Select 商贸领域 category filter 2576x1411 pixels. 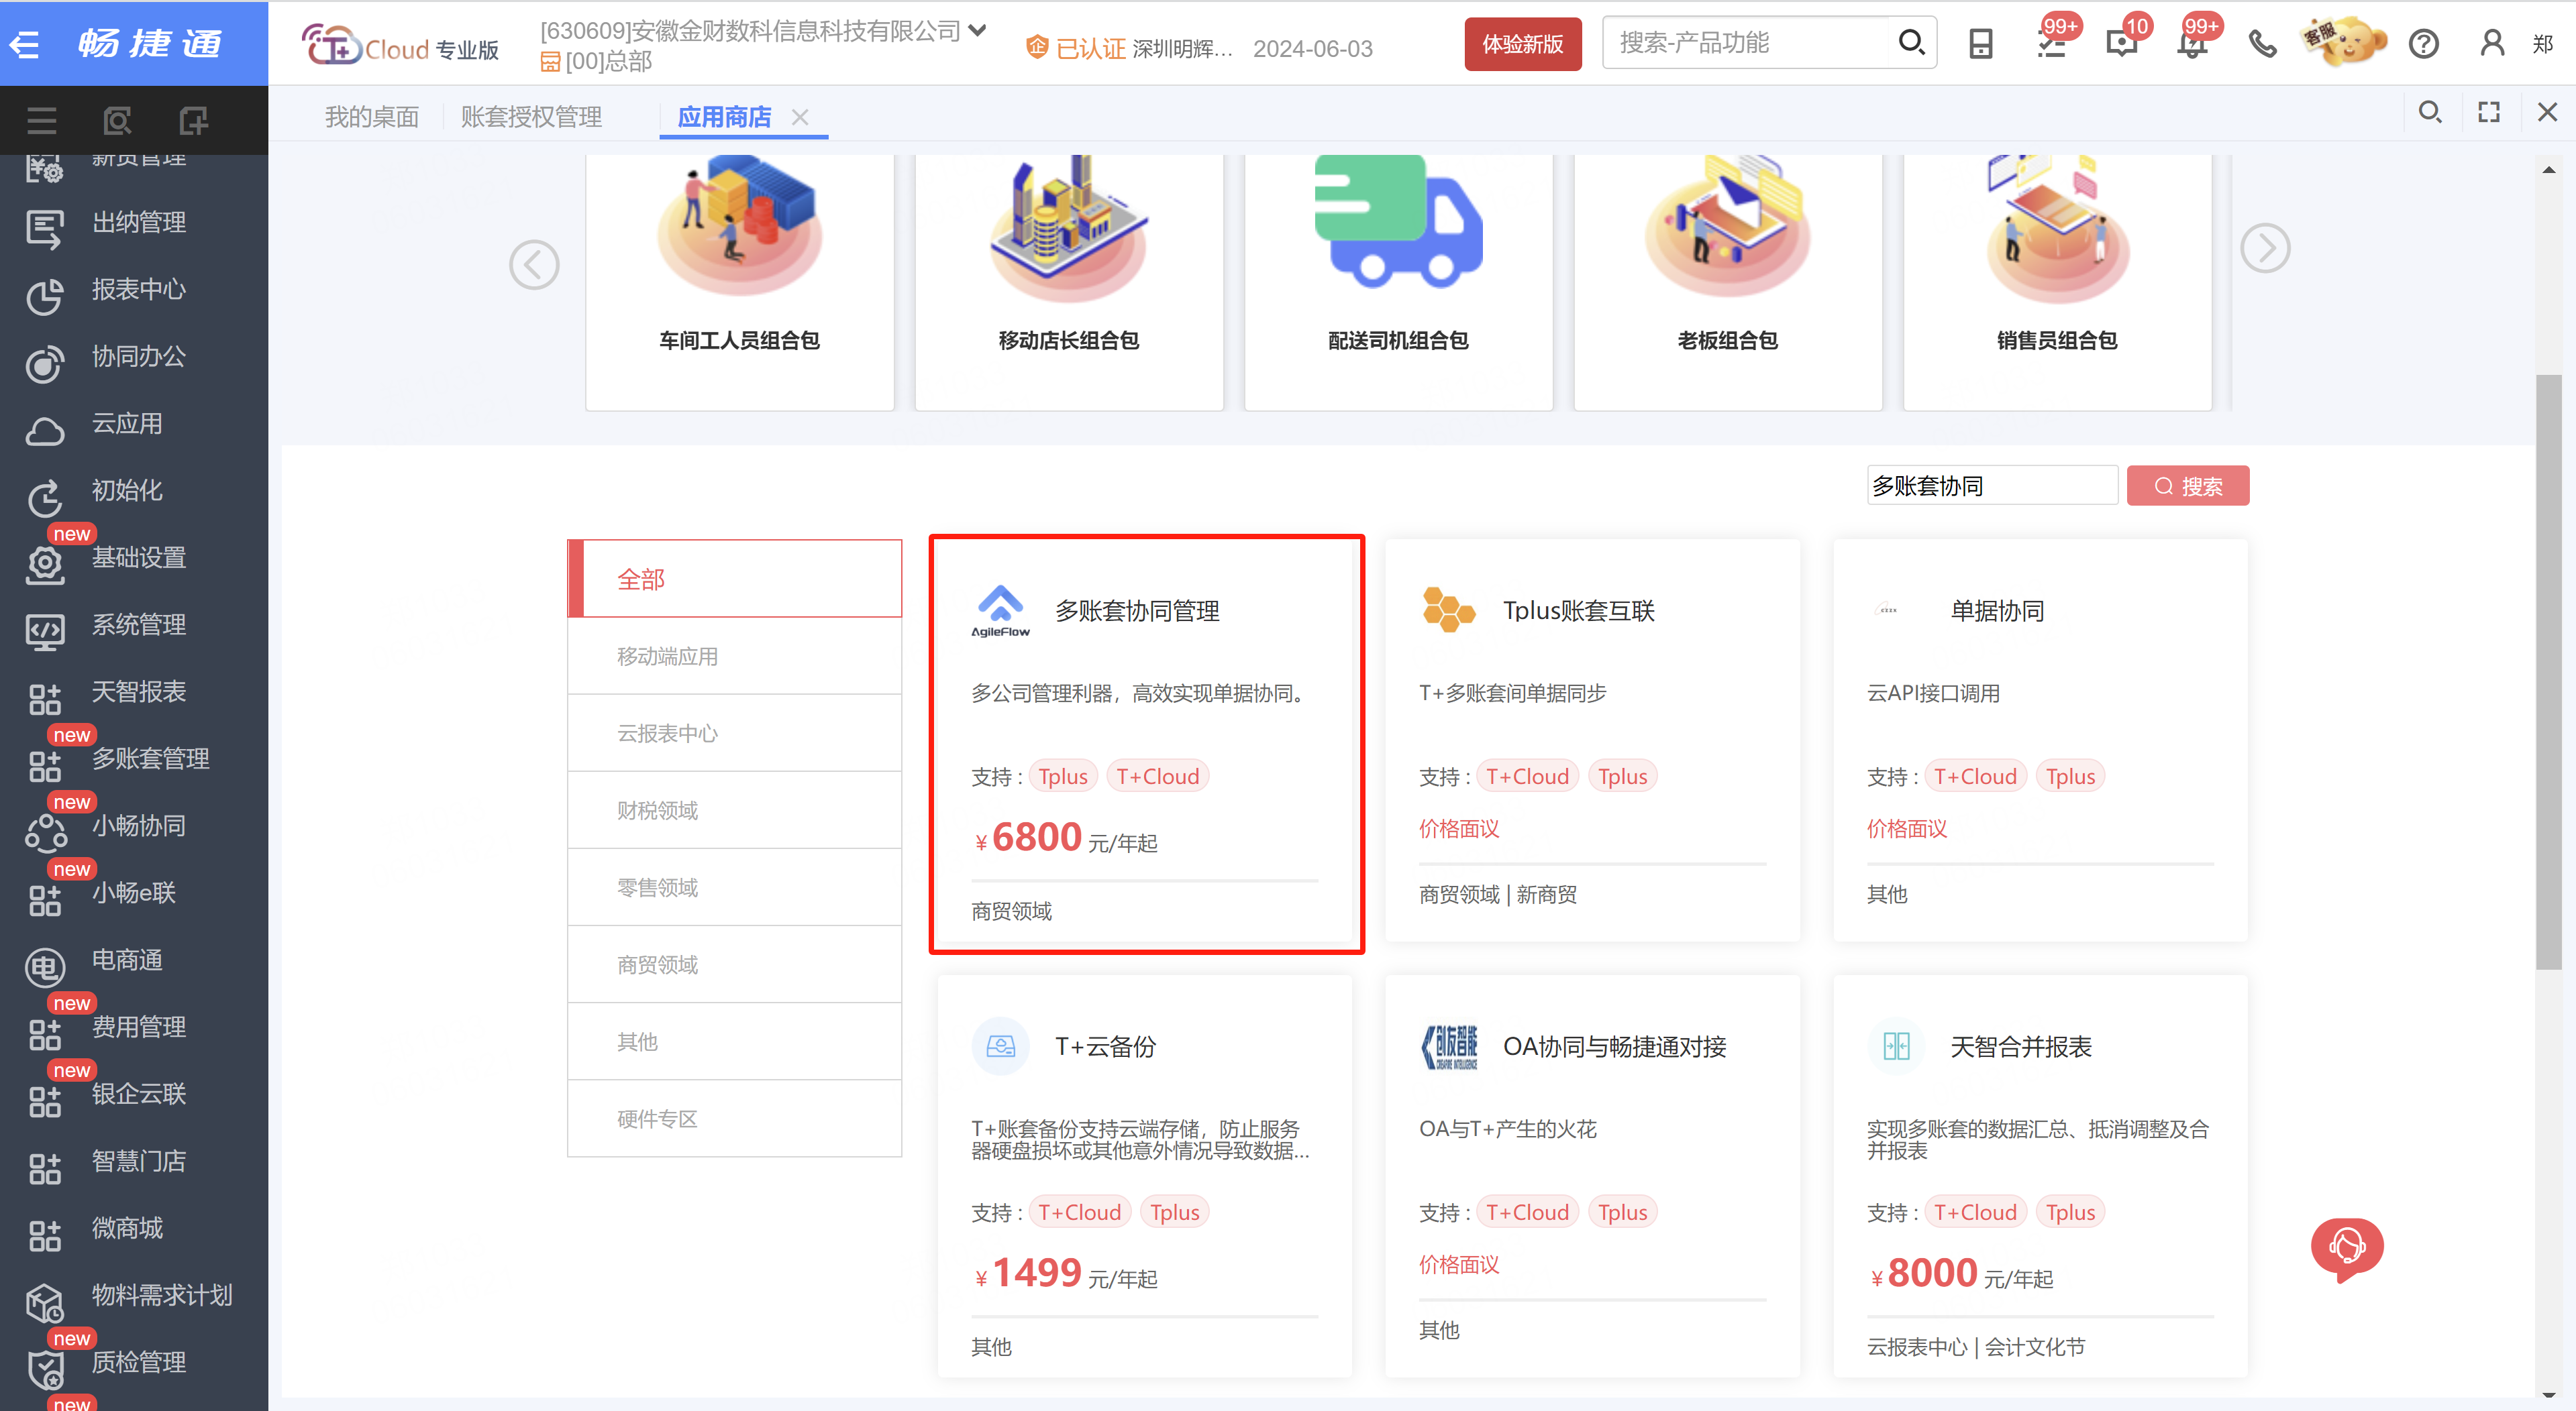[735, 964]
